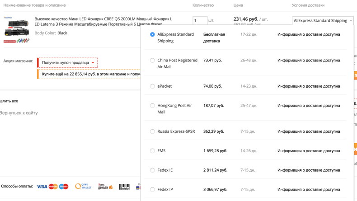Select the ePacket shipping radio button
The height and width of the screenshot is (201, 357).
[152, 86]
